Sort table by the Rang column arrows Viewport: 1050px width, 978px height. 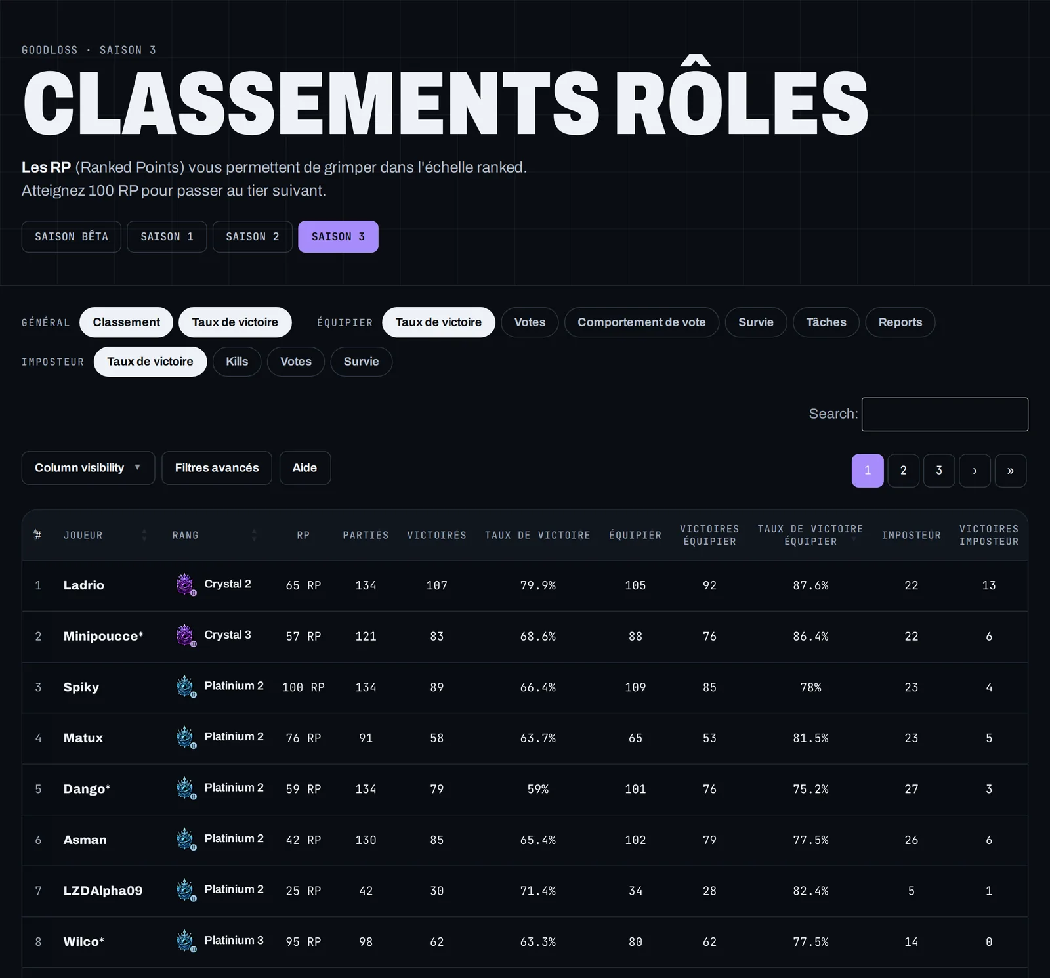coord(254,535)
